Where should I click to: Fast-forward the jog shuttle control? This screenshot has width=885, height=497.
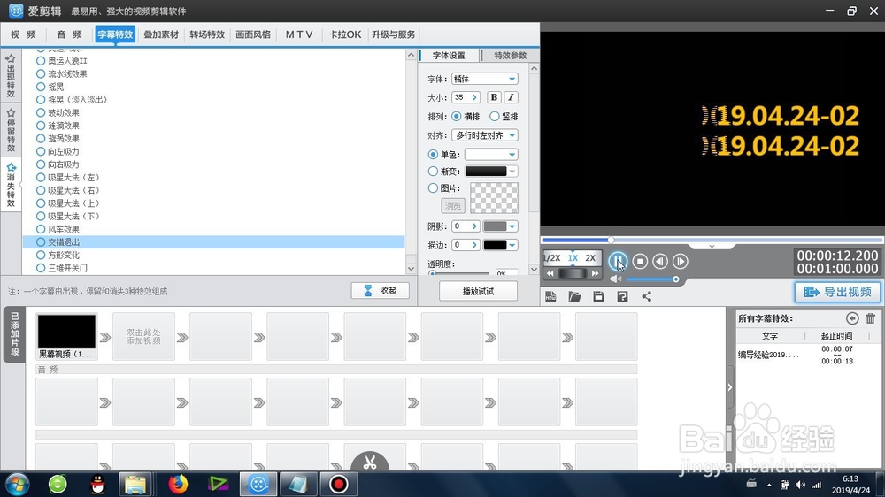[595, 273]
